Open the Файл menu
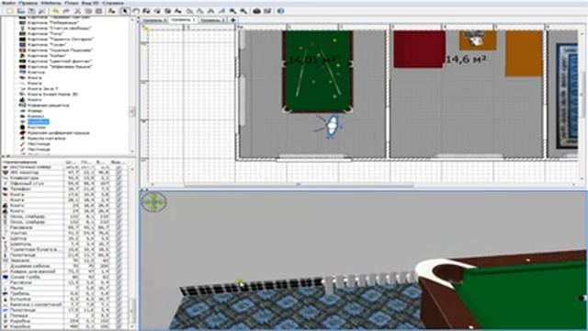The width and height of the screenshot is (588, 331). 9,3
